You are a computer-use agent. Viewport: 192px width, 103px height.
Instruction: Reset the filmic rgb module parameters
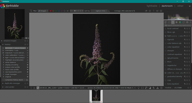pos(187,32)
